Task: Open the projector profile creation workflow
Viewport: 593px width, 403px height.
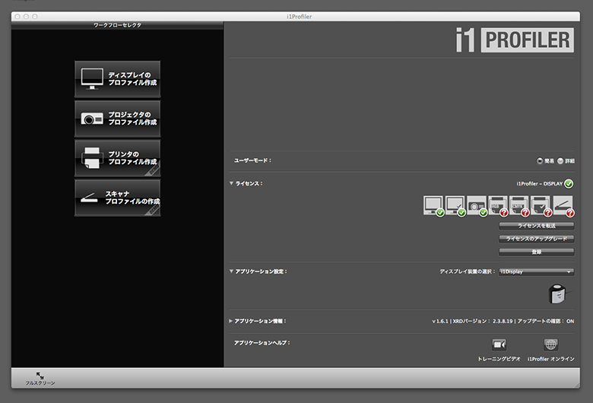Action: (x=117, y=119)
